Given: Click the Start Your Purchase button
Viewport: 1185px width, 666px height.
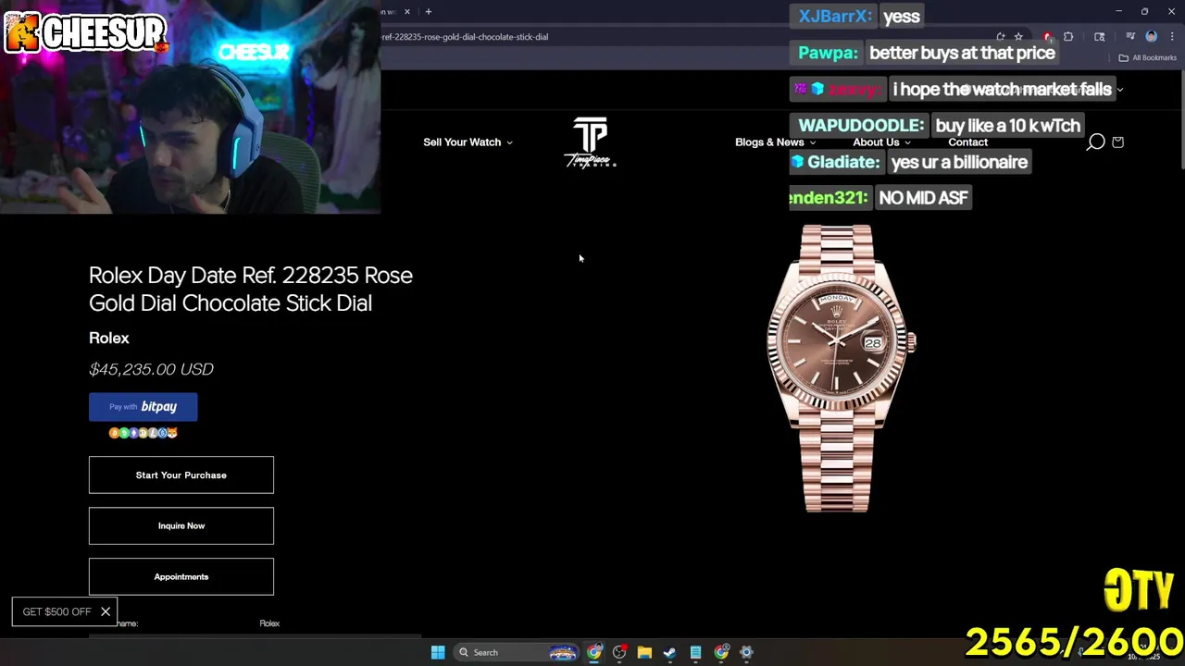Looking at the screenshot, I should (181, 475).
